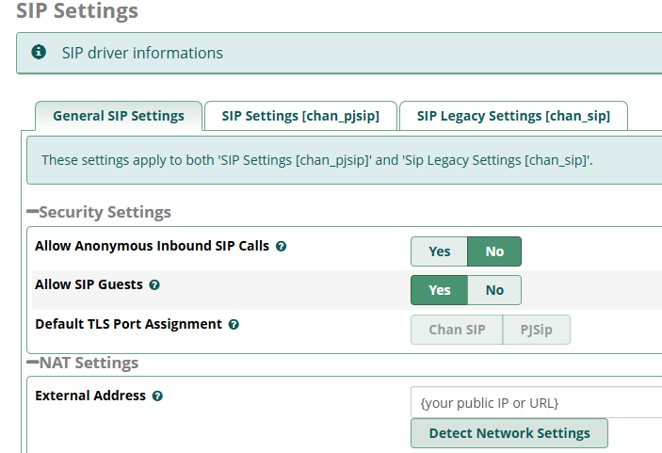Set Allow Anonymous Inbound SIP Calls to Yes
The width and height of the screenshot is (662, 453).
click(439, 251)
